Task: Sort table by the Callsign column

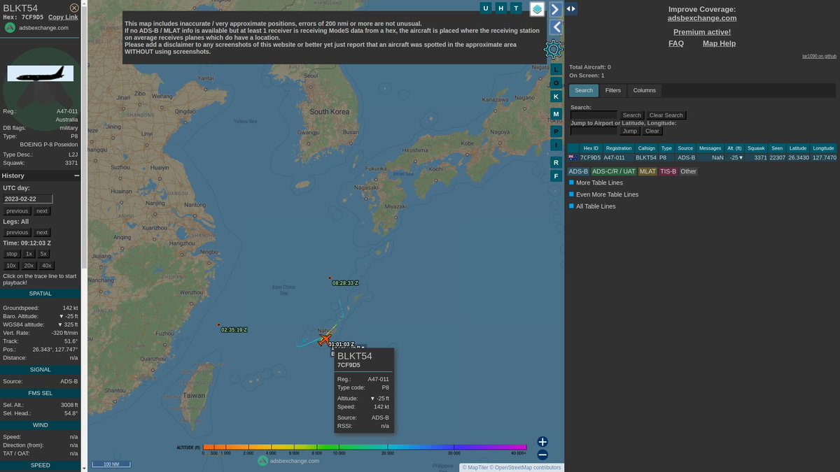Action: click(646, 148)
